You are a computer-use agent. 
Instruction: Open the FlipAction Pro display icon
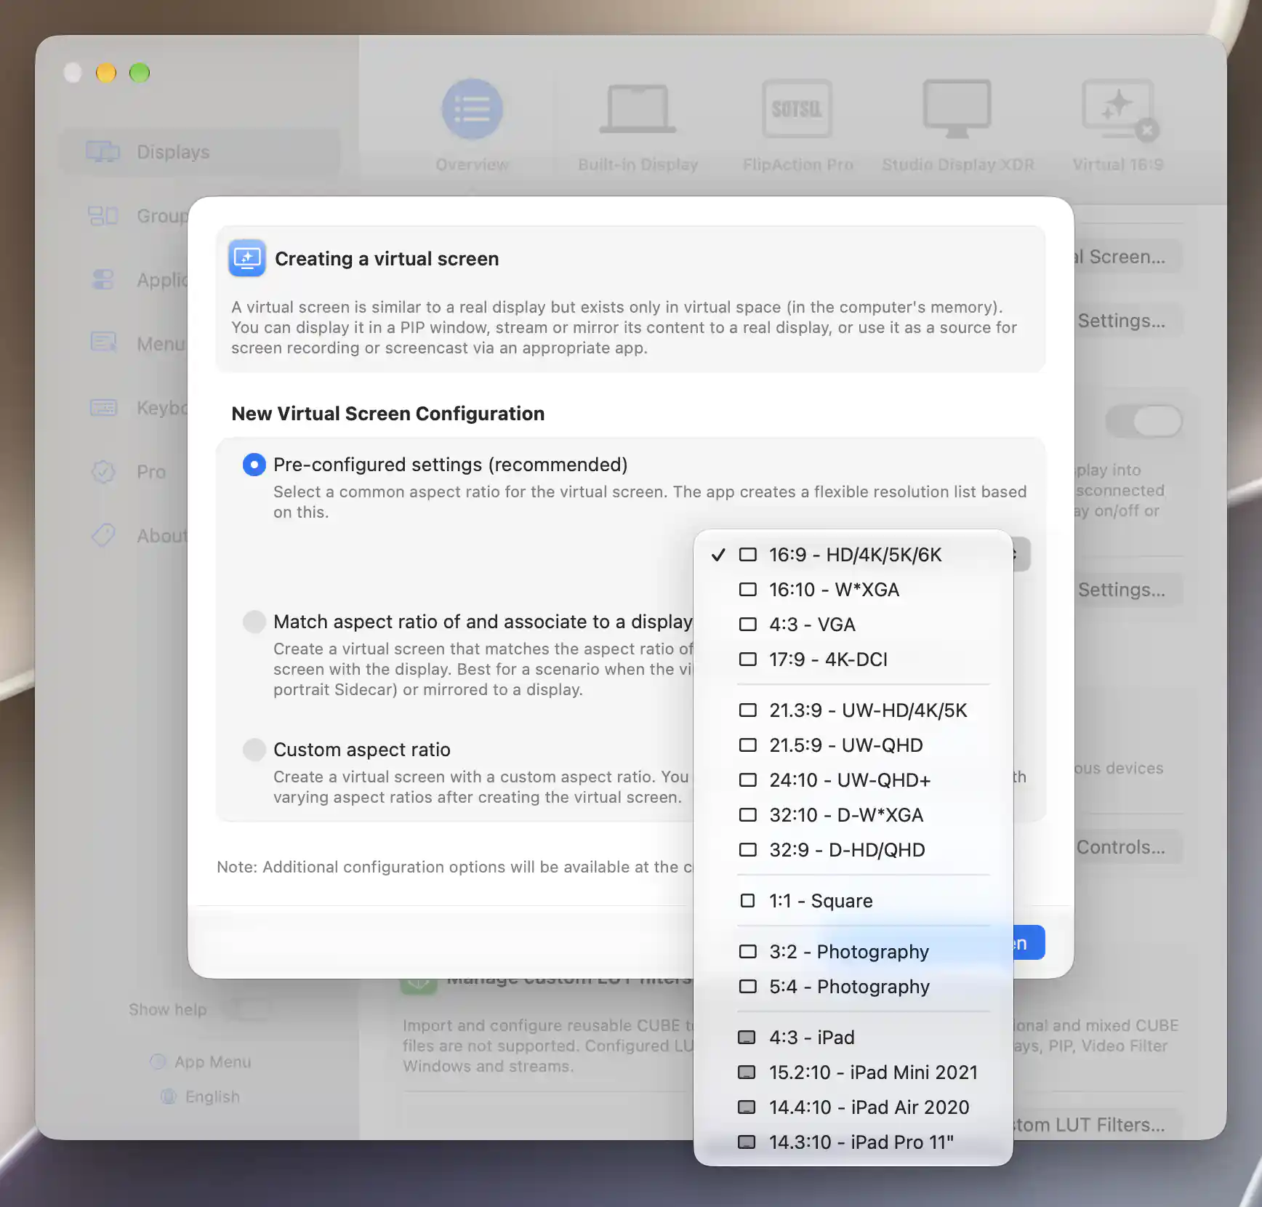pos(797,109)
